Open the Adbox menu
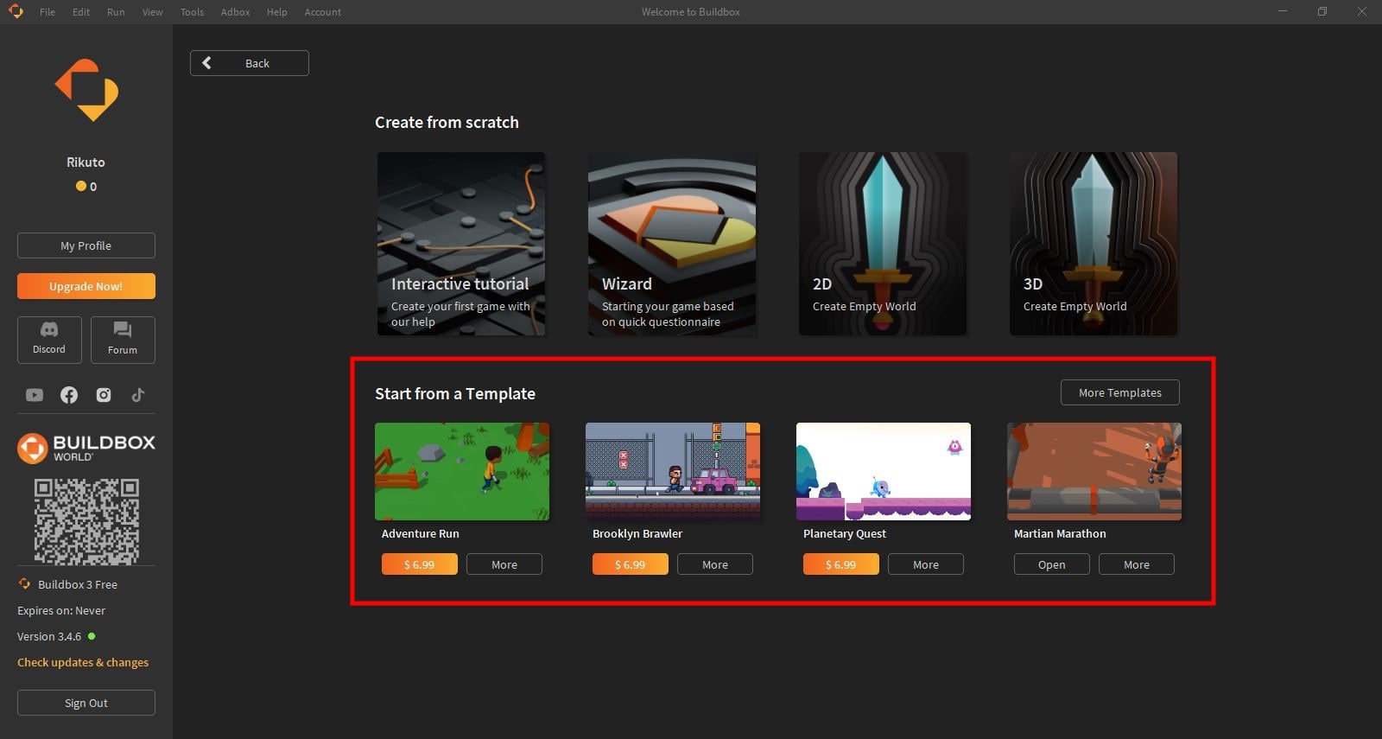 click(x=235, y=12)
